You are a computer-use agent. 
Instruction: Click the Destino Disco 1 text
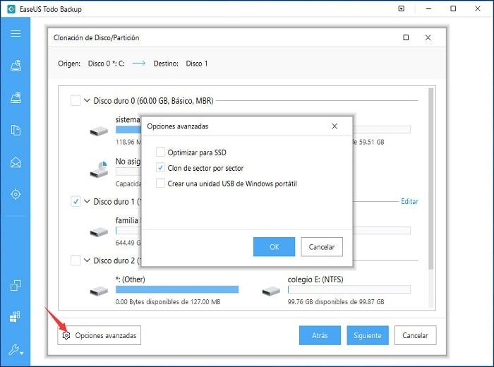(181, 64)
